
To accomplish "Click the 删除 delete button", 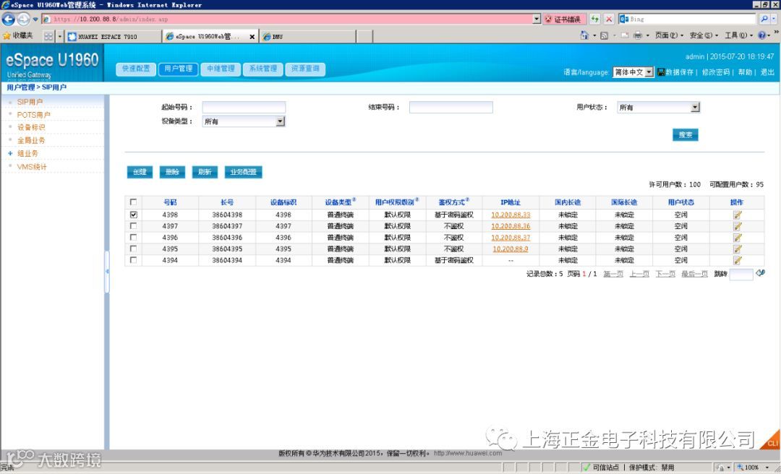I will (172, 172).
